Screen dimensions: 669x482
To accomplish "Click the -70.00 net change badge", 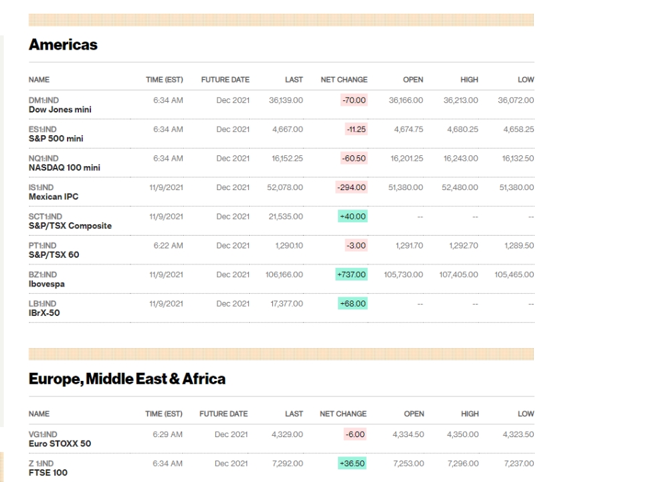I will coord(354,100).
